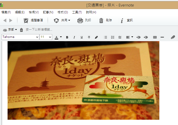Expand the font color dropdown arrow

pyautogui.click(x=61, y=37)
